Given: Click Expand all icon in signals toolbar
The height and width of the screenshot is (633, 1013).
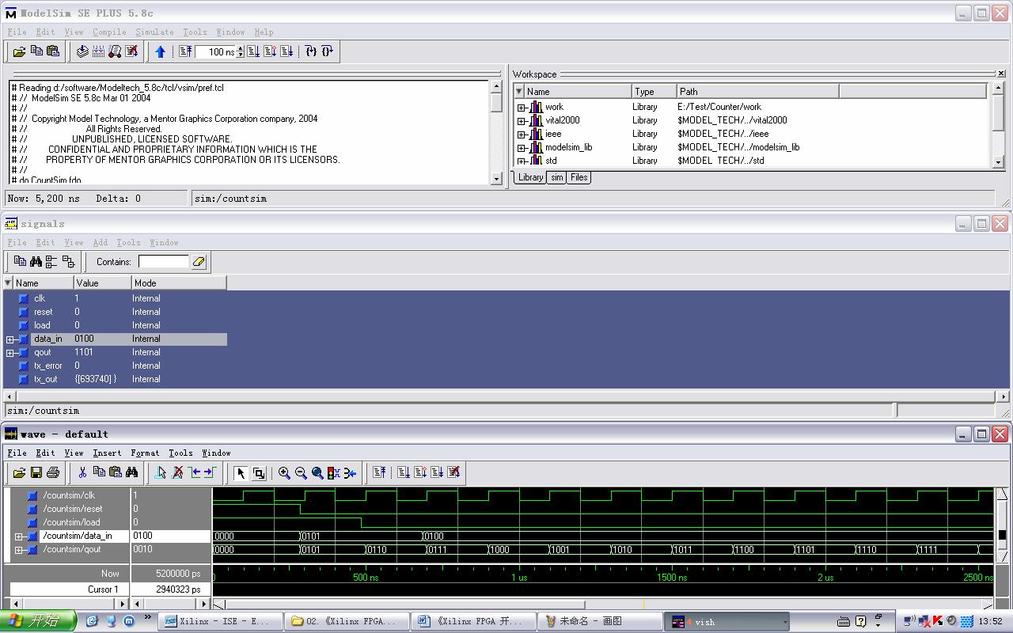Looking at the screenshot, I should coord(52,261).
